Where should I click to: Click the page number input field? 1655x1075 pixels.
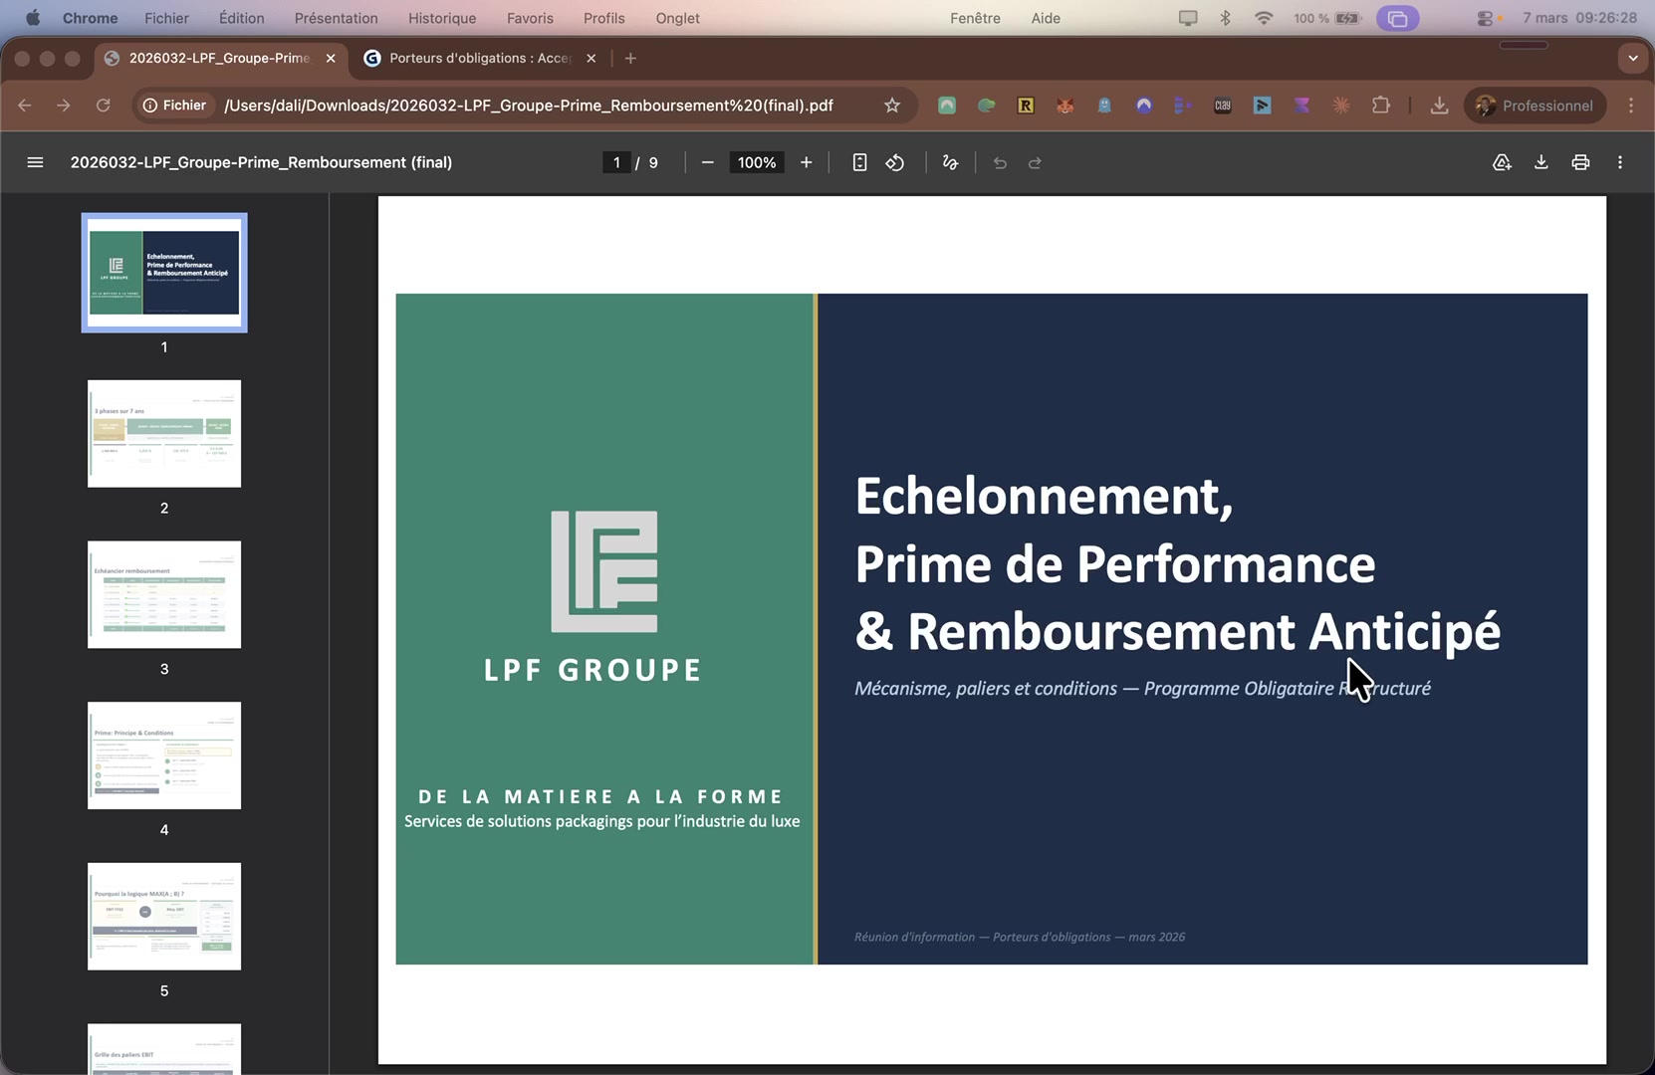tap(616, 162)
